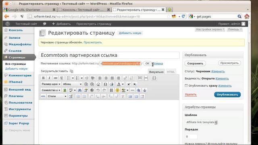Redo the last editor action

(104, 90)
